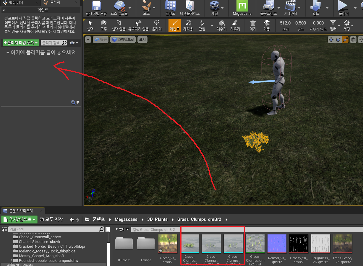Image resolution: width=363 pixels, height=266 pixels.
Task: Choose the 올가미 lasso tool
Action: (157, 25)
